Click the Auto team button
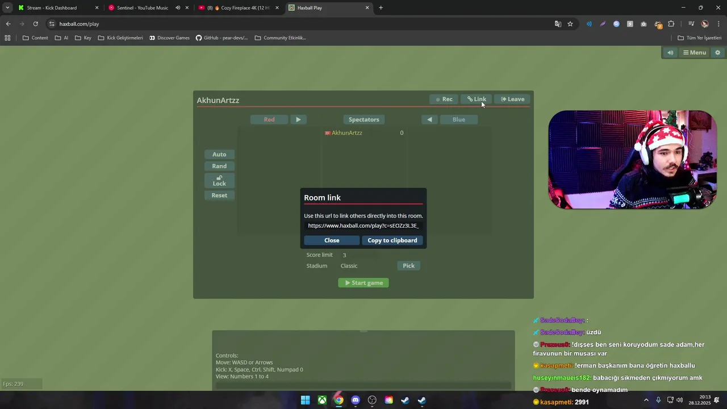 pyautogui.click(x=219, y=154)
